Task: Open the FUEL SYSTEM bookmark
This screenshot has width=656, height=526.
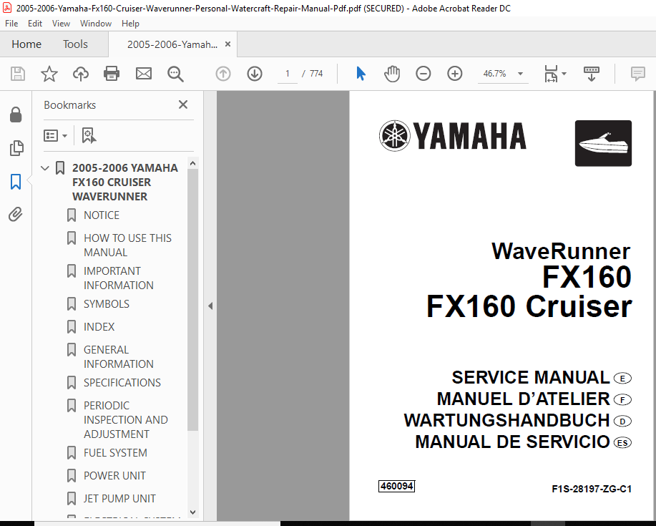Action: click(115, 453)
